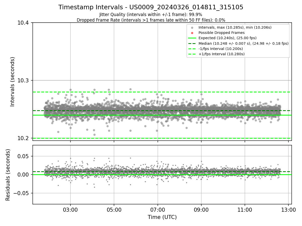Click the 'Time (UTC)' x-axis label
This screenshot has width=302, height=226.
click(x=162, y=217)
